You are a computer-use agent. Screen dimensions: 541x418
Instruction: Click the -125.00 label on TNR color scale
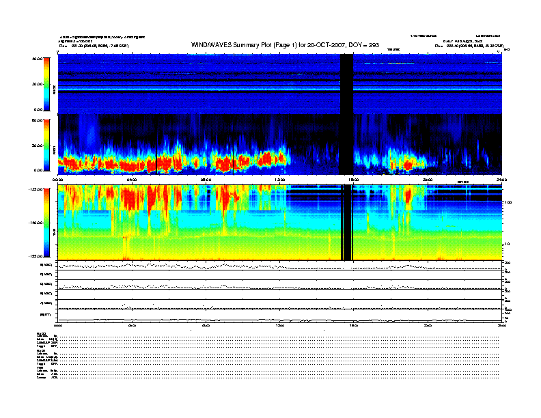pos(36,189)
